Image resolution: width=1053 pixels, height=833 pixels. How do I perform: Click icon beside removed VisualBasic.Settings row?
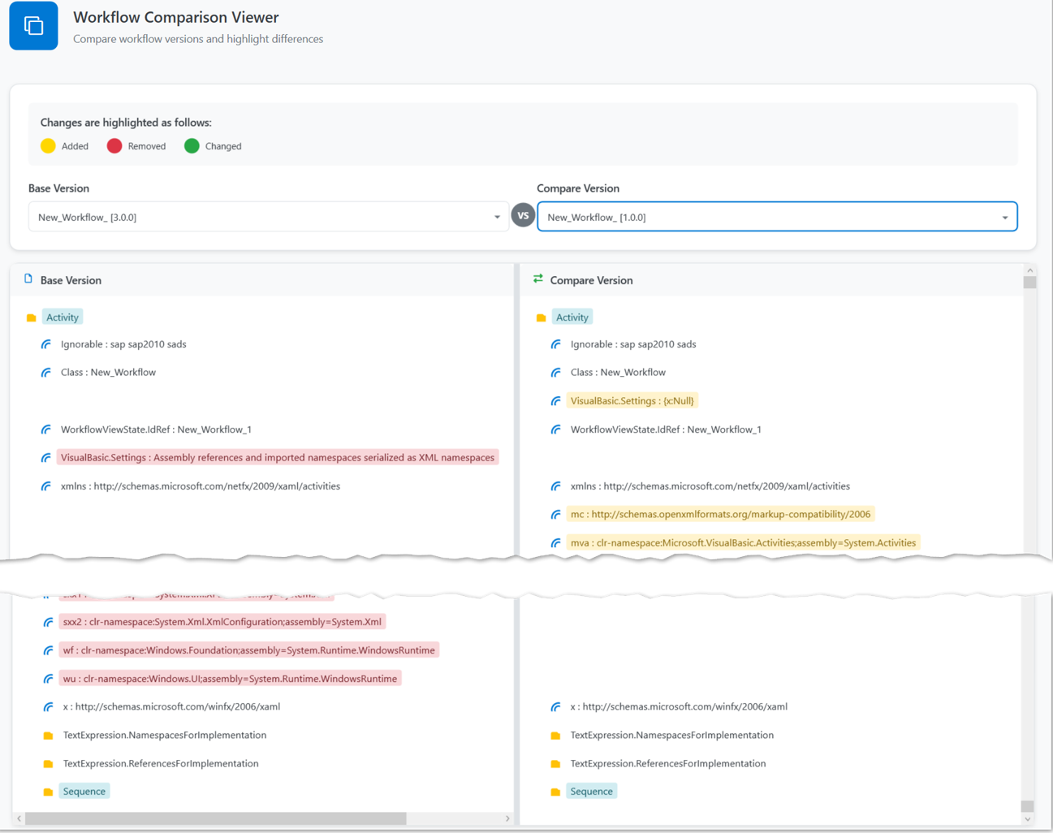[46, 458]
